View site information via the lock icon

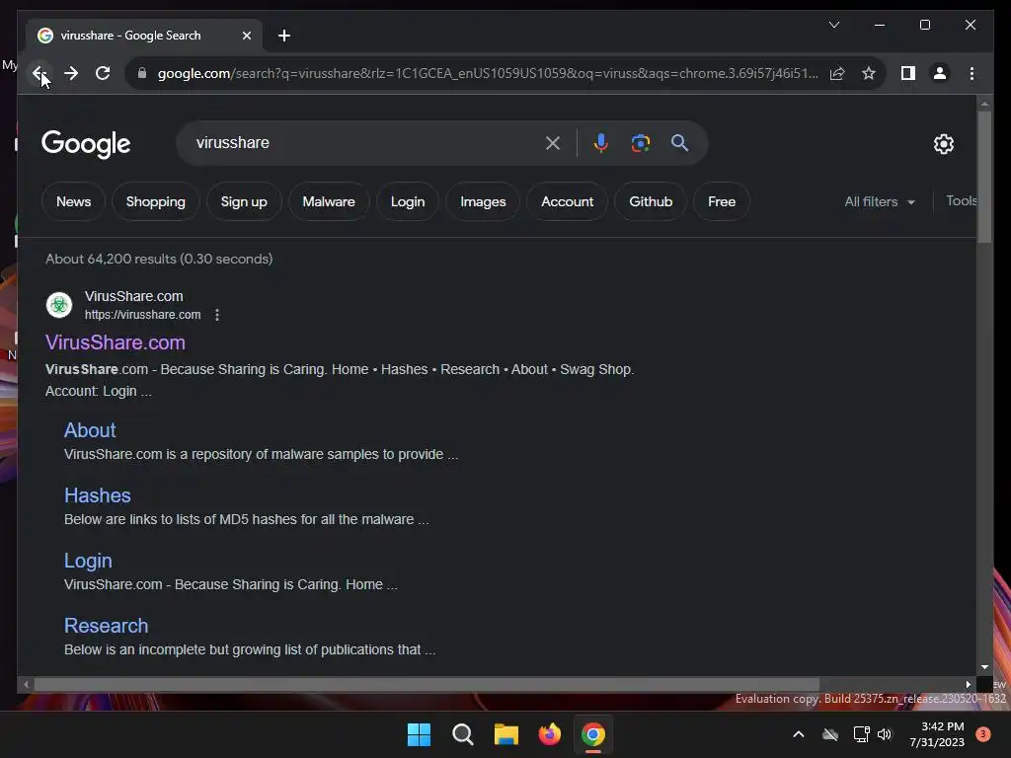[x=142, y=73]
